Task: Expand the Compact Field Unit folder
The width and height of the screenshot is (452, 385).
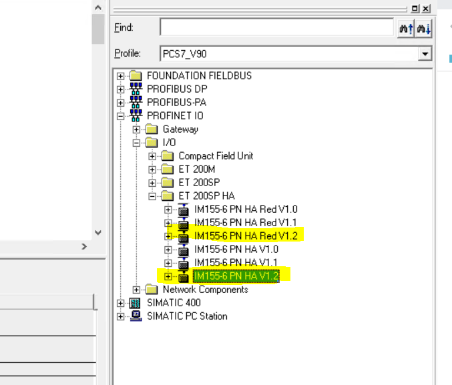Action: [152, 156]
